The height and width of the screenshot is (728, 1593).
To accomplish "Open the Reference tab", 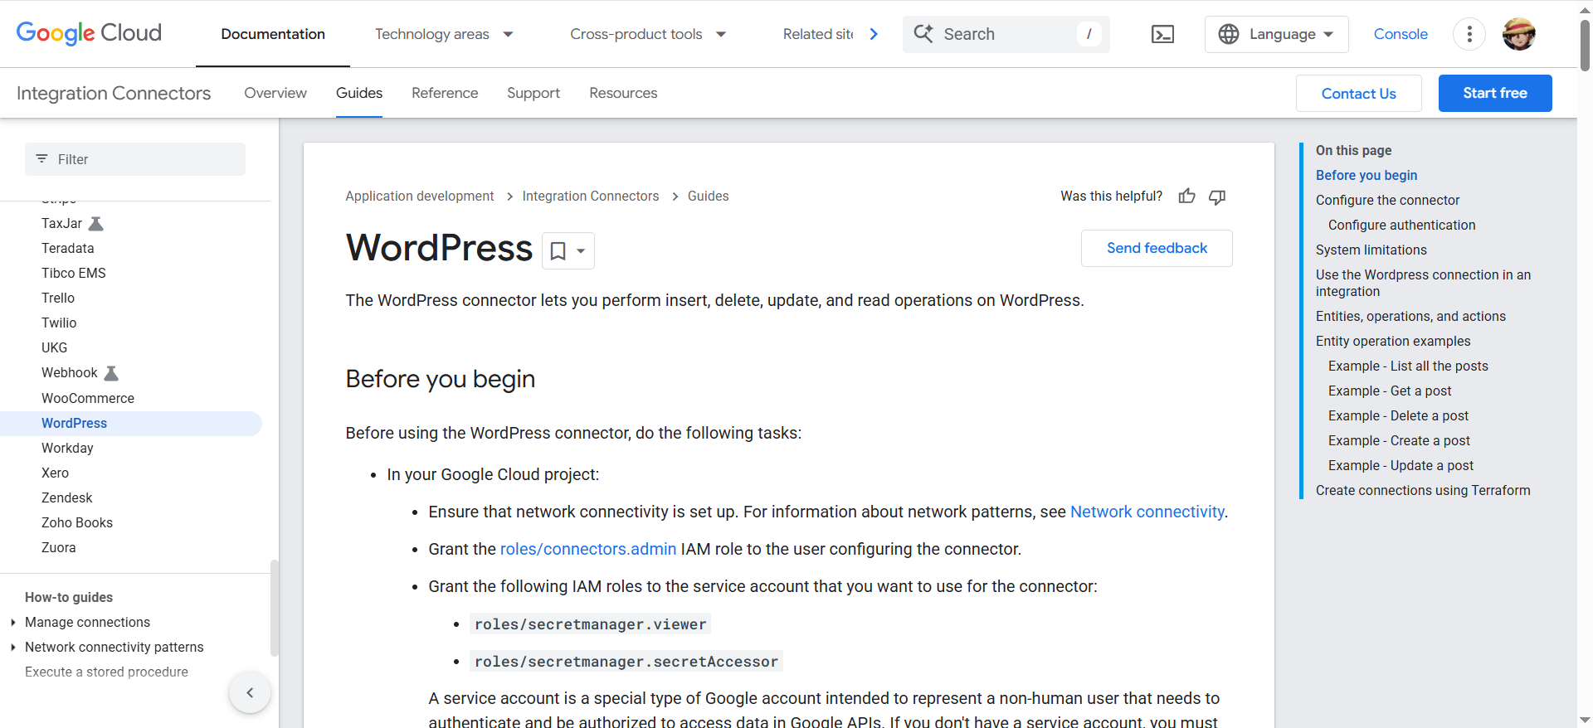I will [445, 93].
